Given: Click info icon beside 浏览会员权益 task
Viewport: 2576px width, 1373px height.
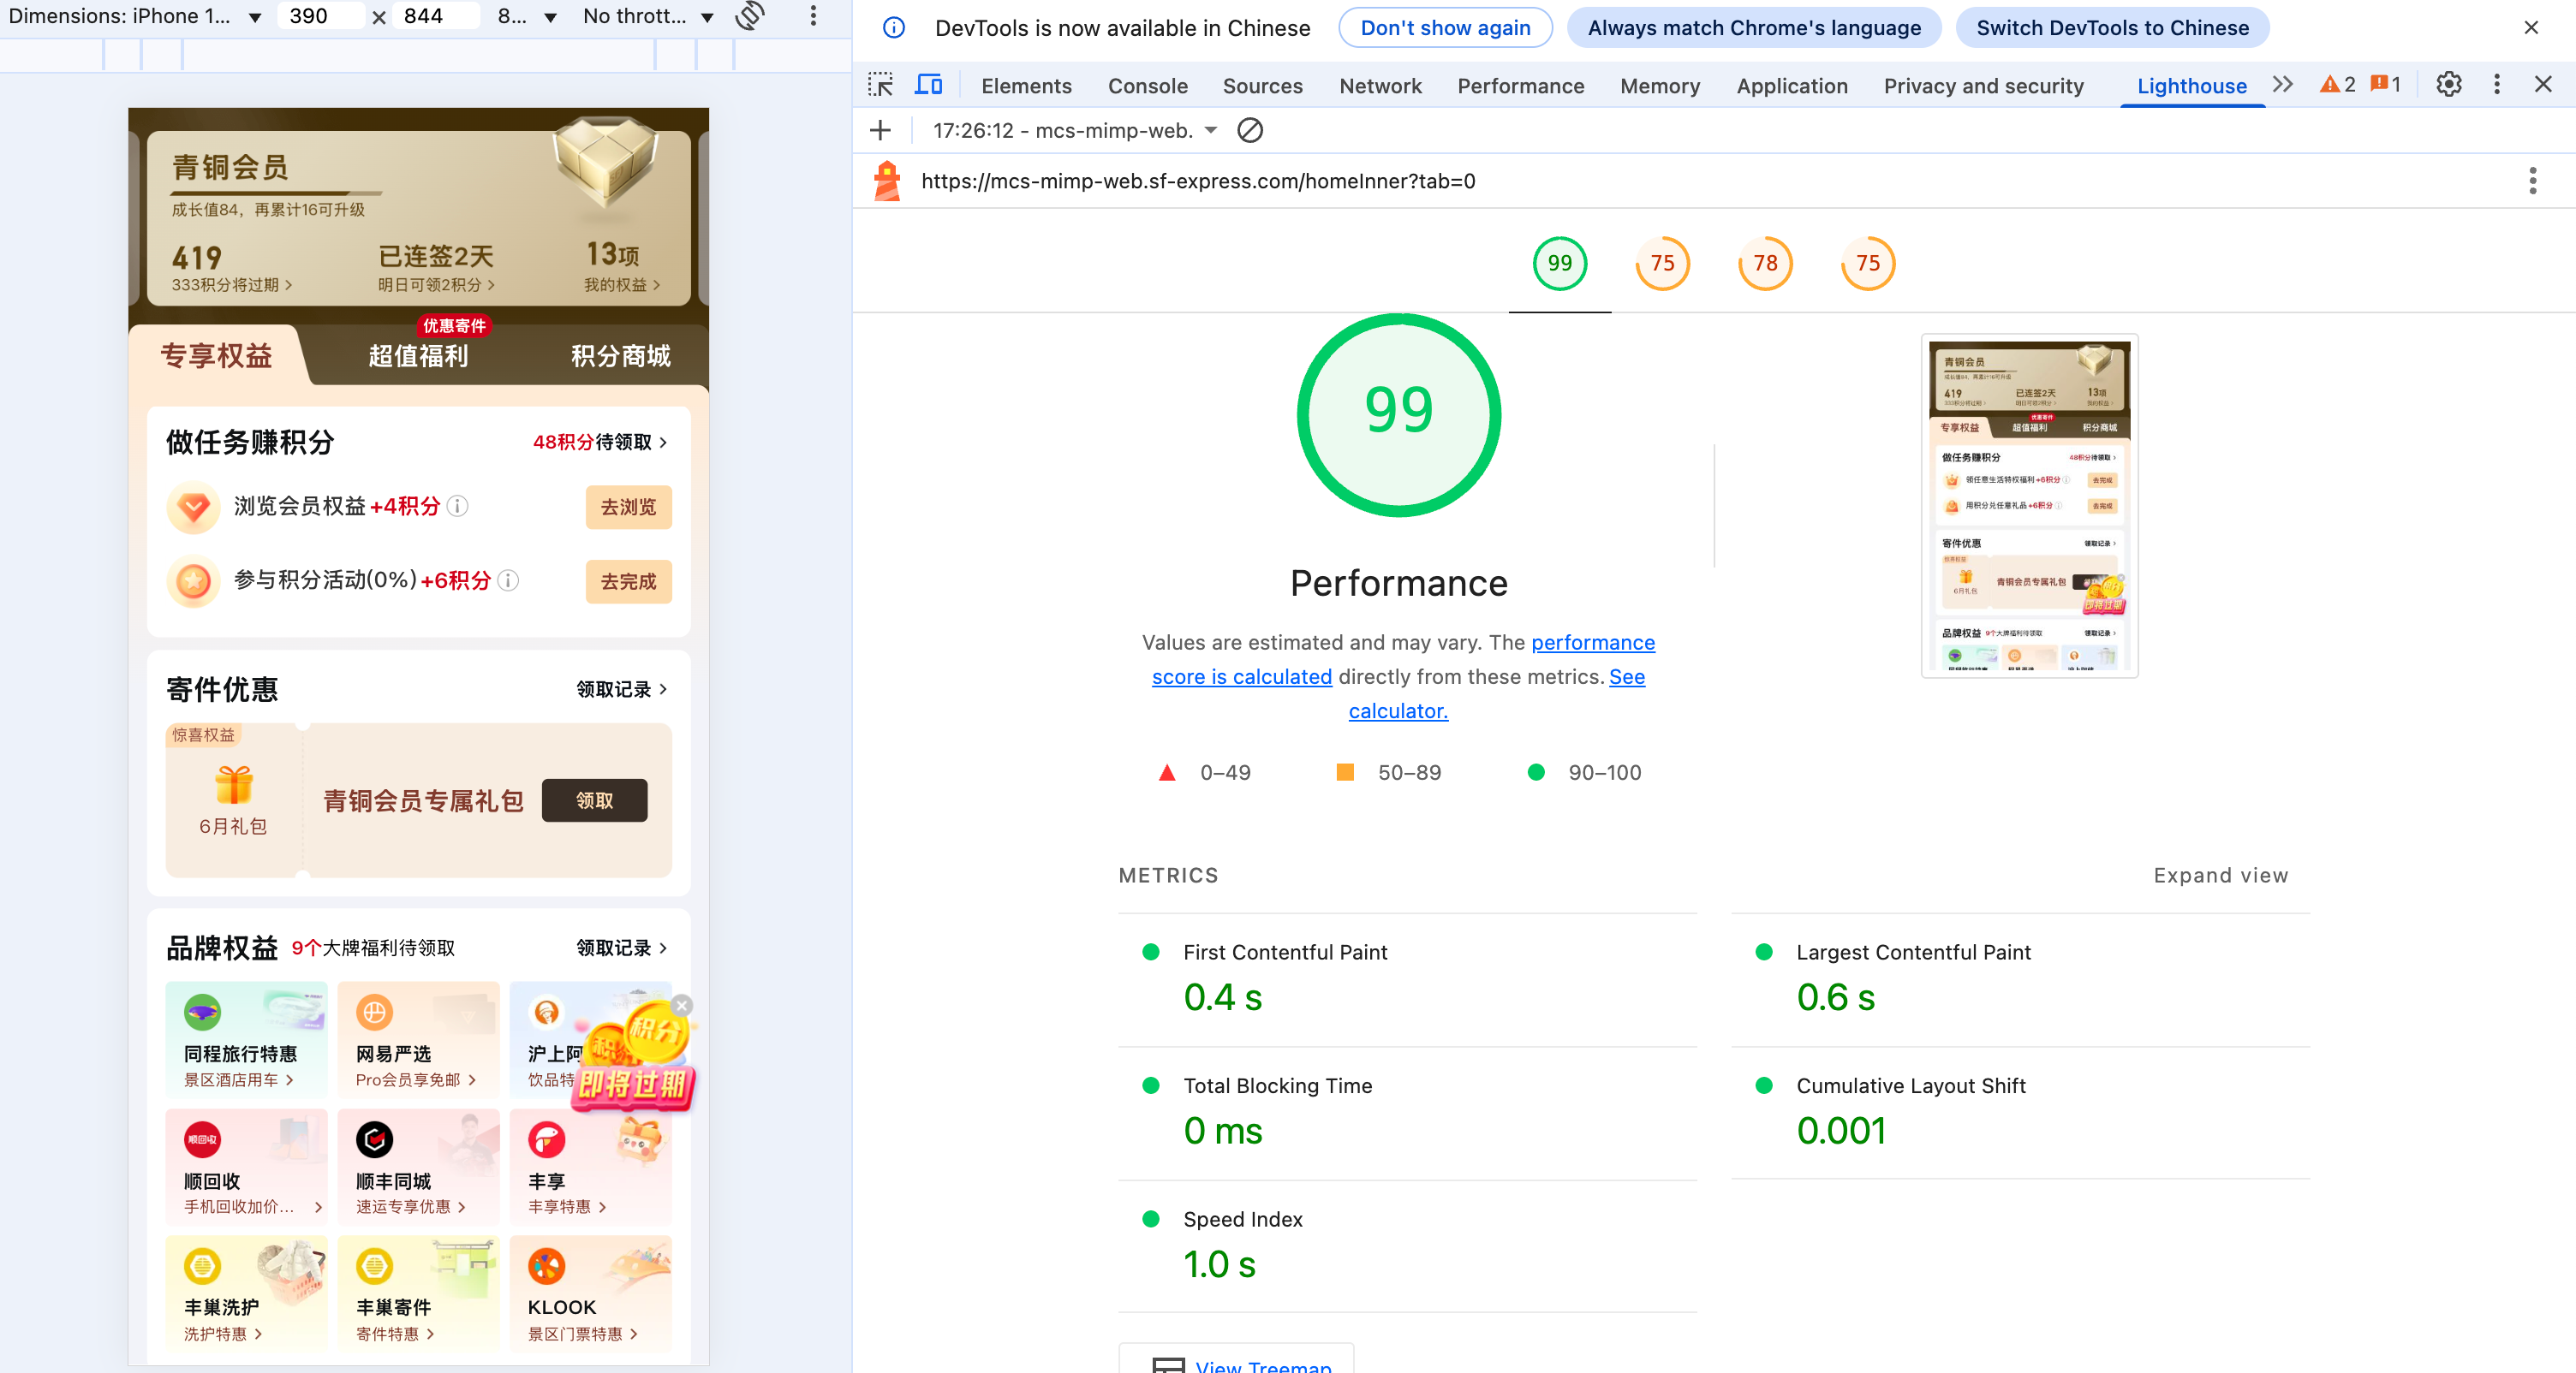Looking at the screenshot, I should pyautogui.click(x=458, y=507).
